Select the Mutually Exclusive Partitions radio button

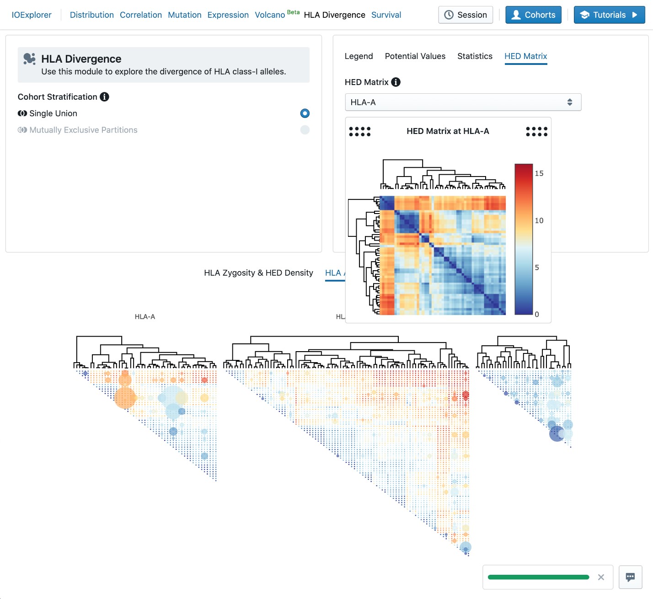305,130
